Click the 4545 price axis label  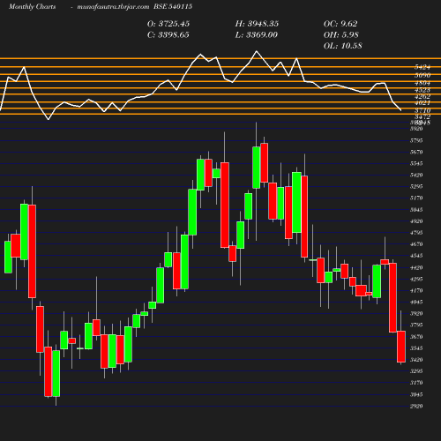[x=416, y=256]
